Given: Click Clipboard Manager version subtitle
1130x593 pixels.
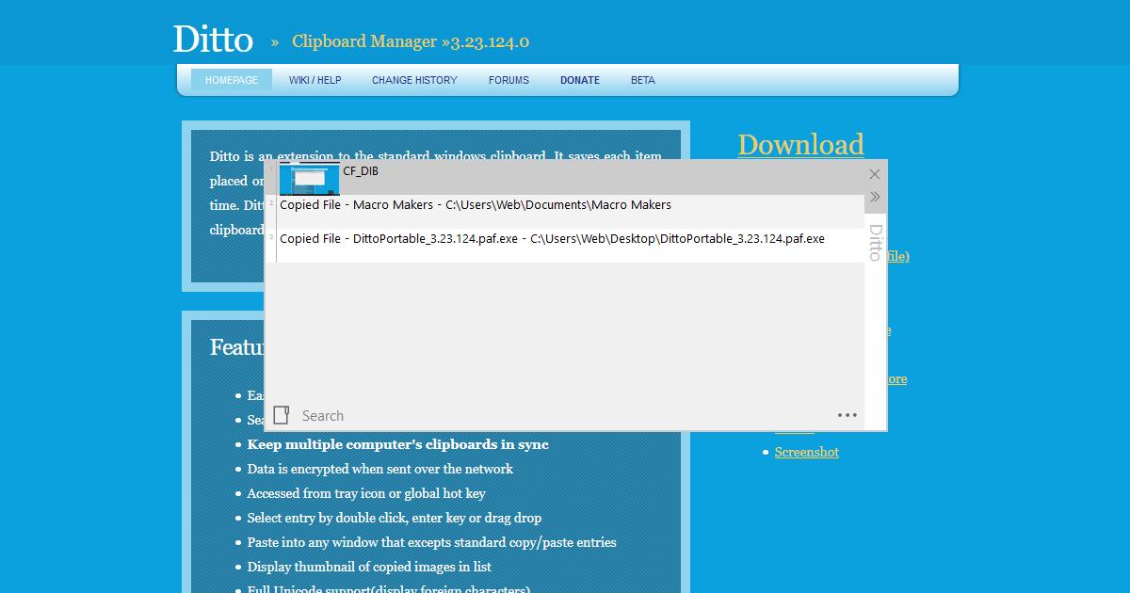Looking at the screenshot, I should click(x=411, y=41).
